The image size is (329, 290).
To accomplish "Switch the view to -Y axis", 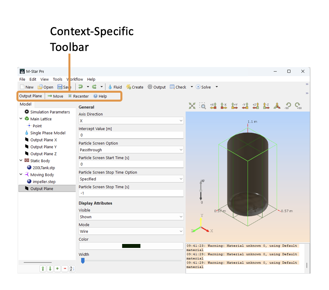I will 245,106.
